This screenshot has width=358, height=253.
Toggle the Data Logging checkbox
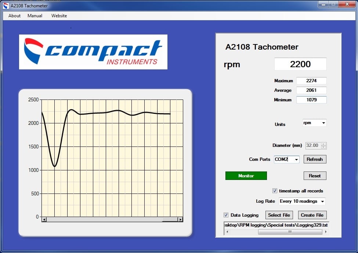pos(226,215)
